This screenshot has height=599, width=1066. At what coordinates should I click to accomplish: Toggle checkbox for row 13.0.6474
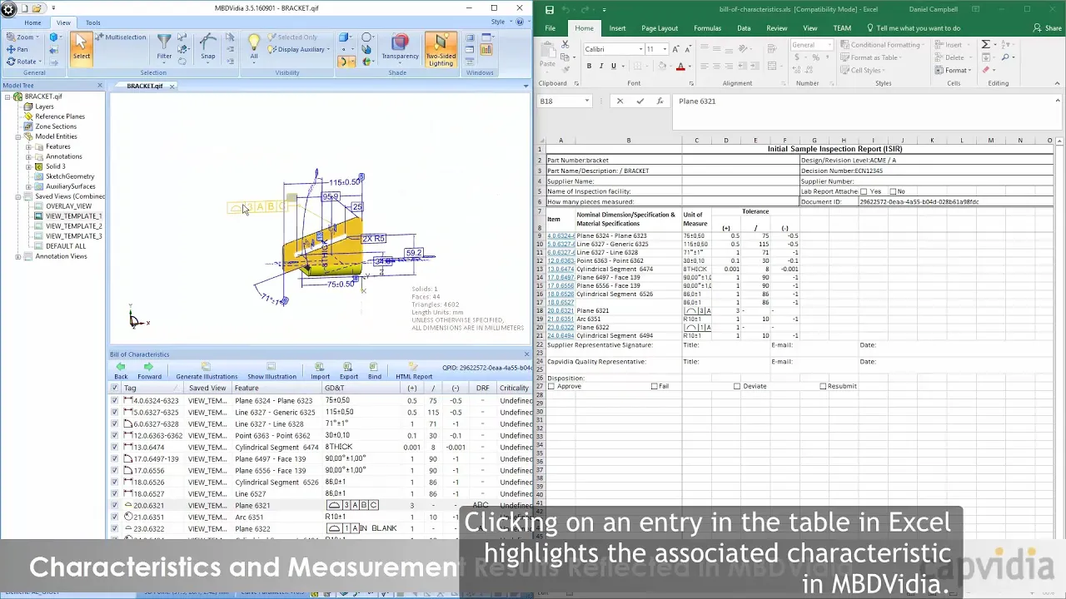click(x=115, y=447)
